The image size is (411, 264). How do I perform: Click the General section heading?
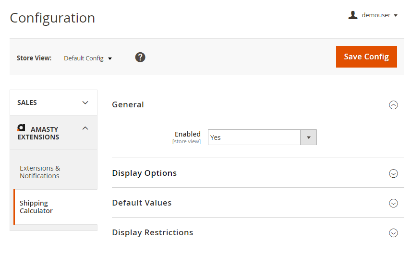(128, 104)
